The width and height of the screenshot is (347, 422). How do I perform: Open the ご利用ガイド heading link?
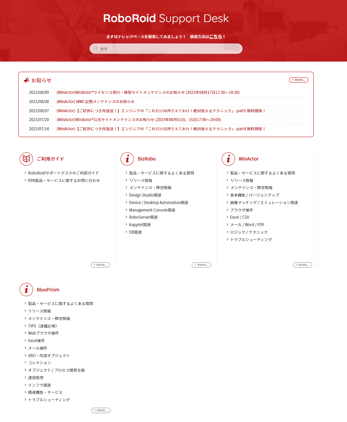[50, 159]
